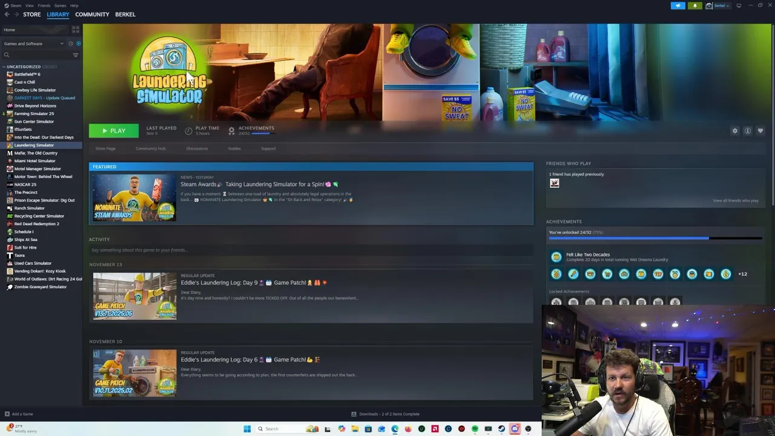Open the Downloads status bar
The height and width of the screenshot is (436, 775).
tap(385, 414)
